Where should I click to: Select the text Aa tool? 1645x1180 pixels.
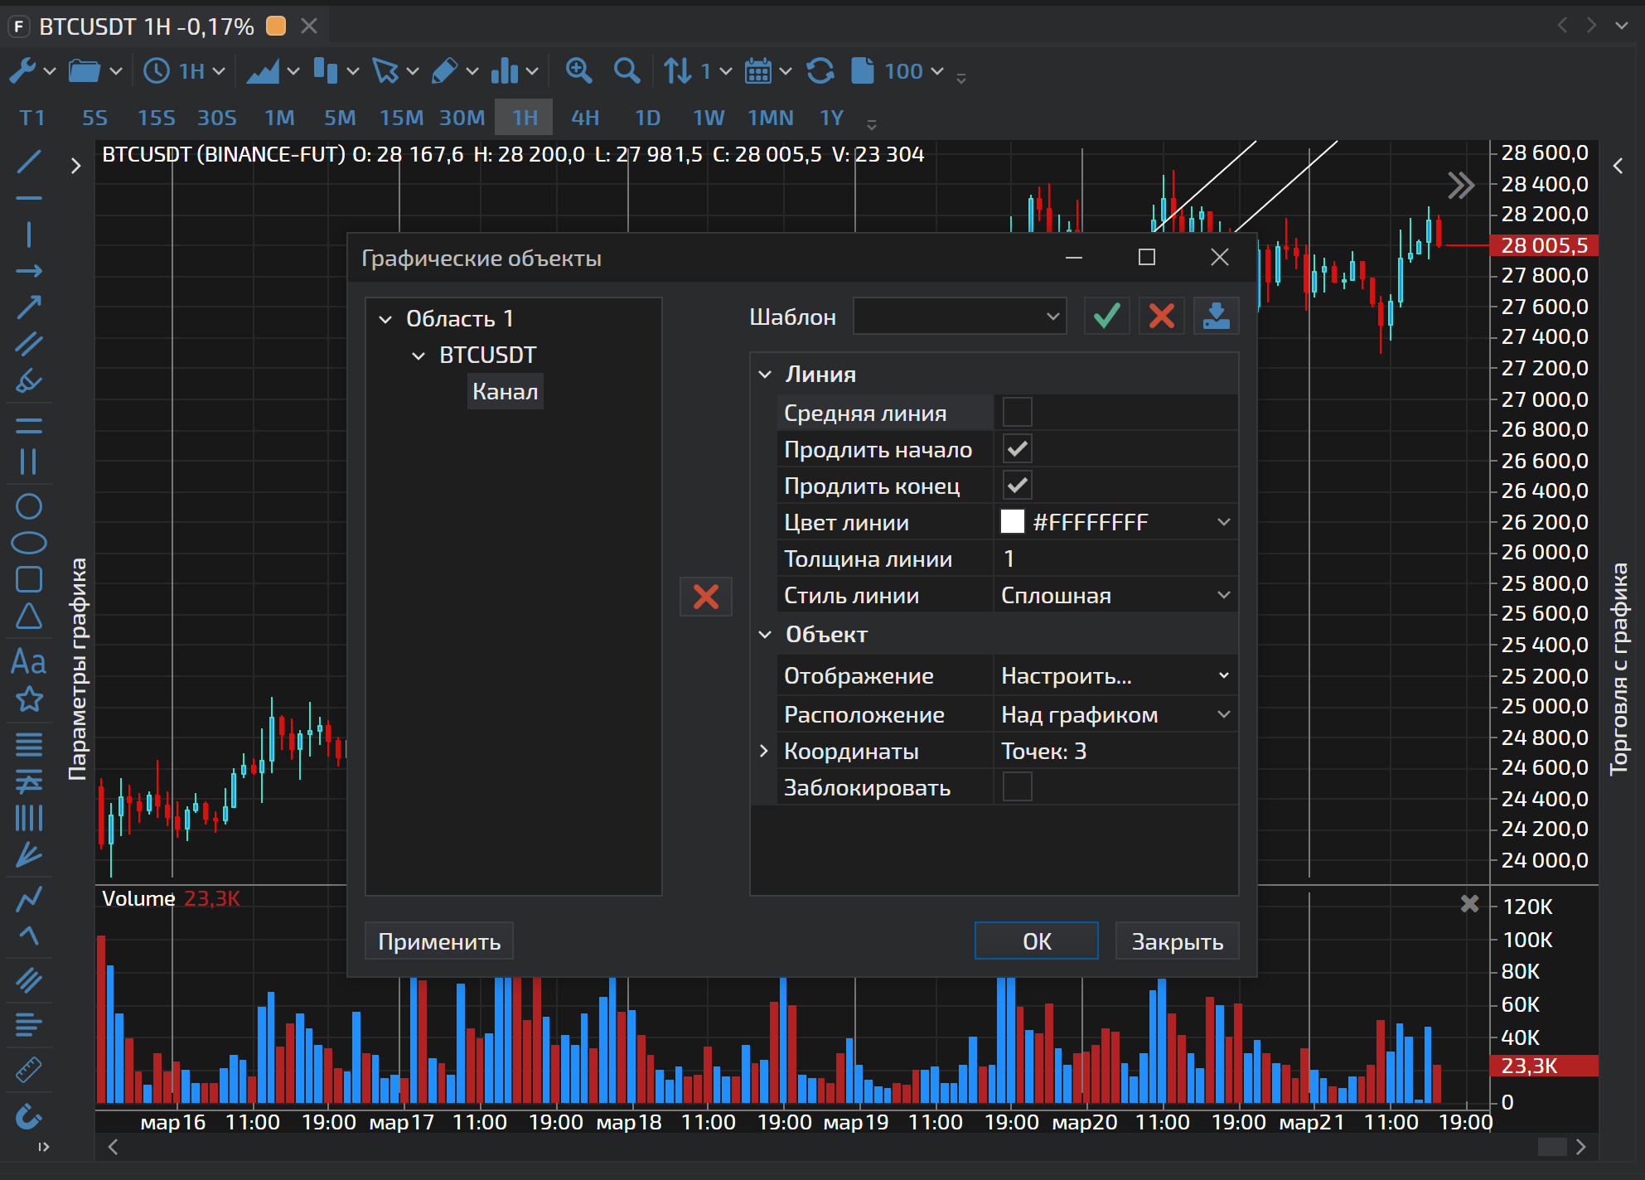[x=29, y=662]
